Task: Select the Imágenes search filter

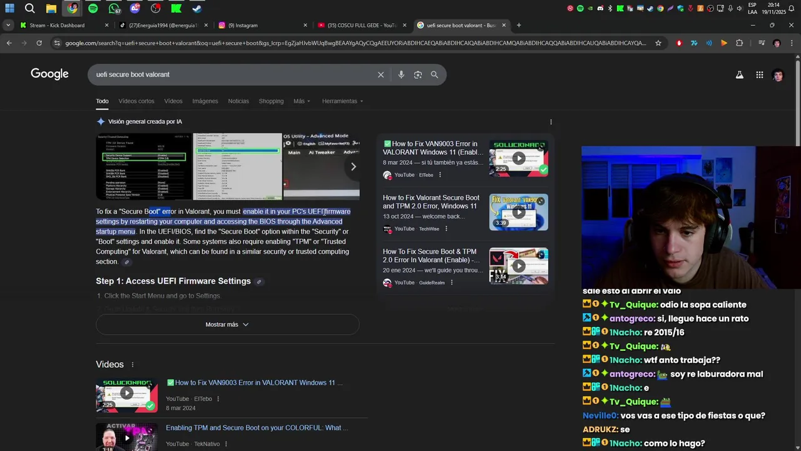Action: coord(205,101)
